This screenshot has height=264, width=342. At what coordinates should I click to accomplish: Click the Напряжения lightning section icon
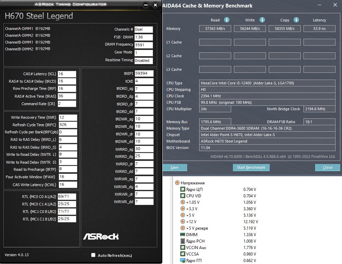(x=177, y=183)
